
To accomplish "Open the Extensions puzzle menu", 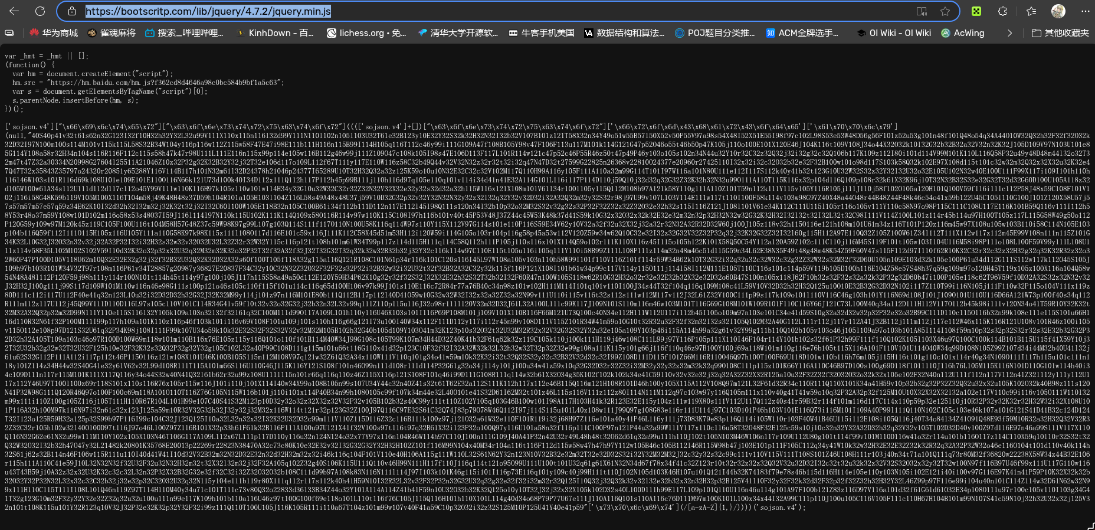I will [x=1002, y=11].
